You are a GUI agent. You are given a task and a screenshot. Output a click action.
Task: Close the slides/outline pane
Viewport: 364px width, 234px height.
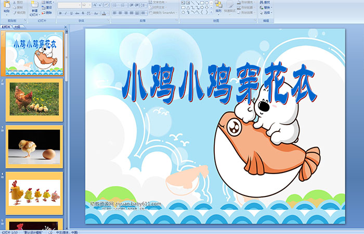pyautogui.click(x=66, y=27)
